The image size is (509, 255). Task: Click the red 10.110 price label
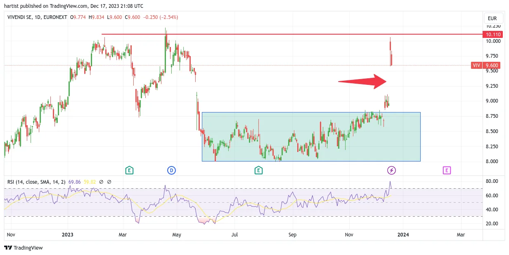pos(493,35)
